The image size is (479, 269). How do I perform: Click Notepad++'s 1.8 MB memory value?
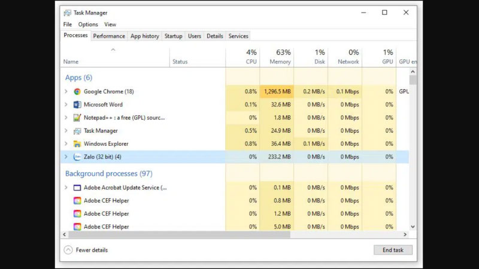point(282,118)
